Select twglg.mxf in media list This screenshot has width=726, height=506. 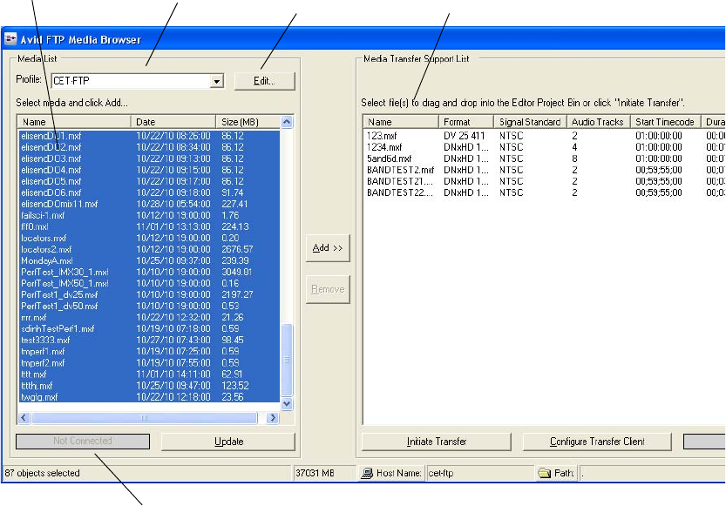click(x=149, y=397)
